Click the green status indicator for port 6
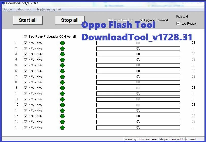 pyautogui.click(x=62, y=71)
